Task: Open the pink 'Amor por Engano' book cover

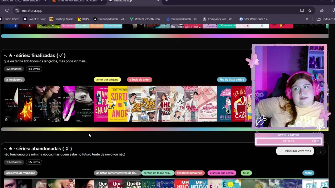Action: pyautogui.click(x=101, y=104)
